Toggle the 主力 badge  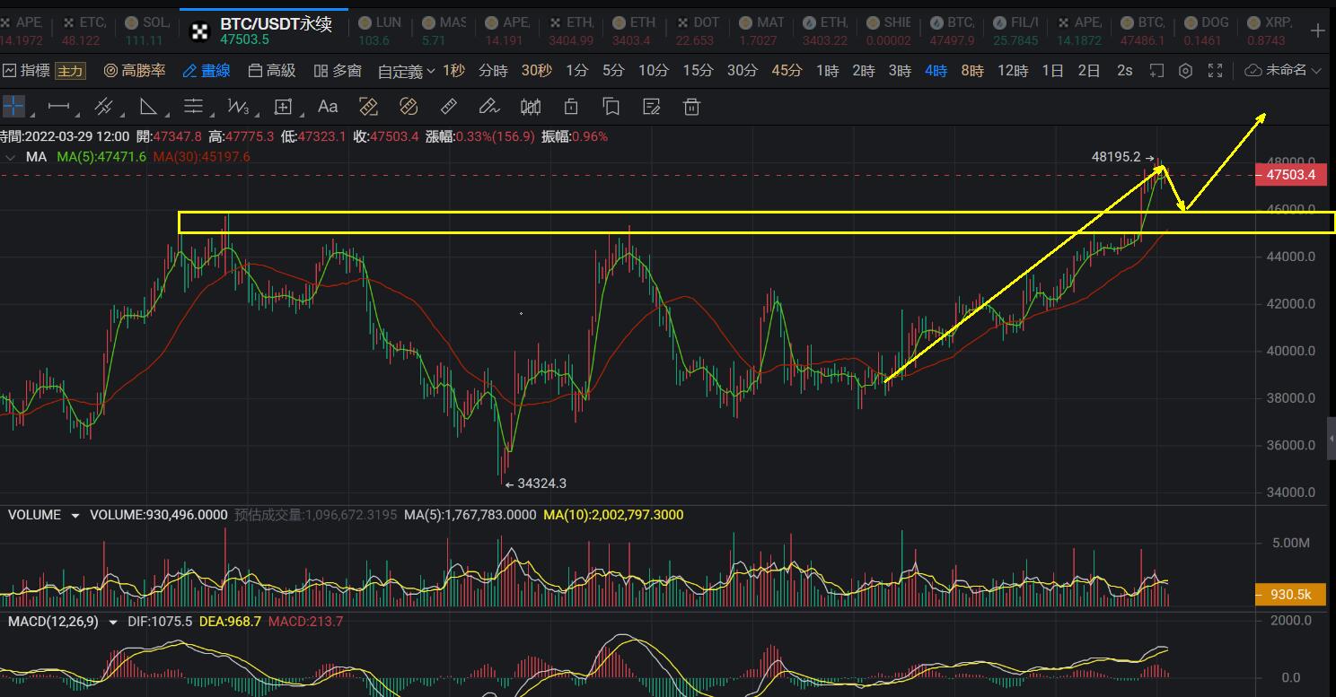point(69,71)
